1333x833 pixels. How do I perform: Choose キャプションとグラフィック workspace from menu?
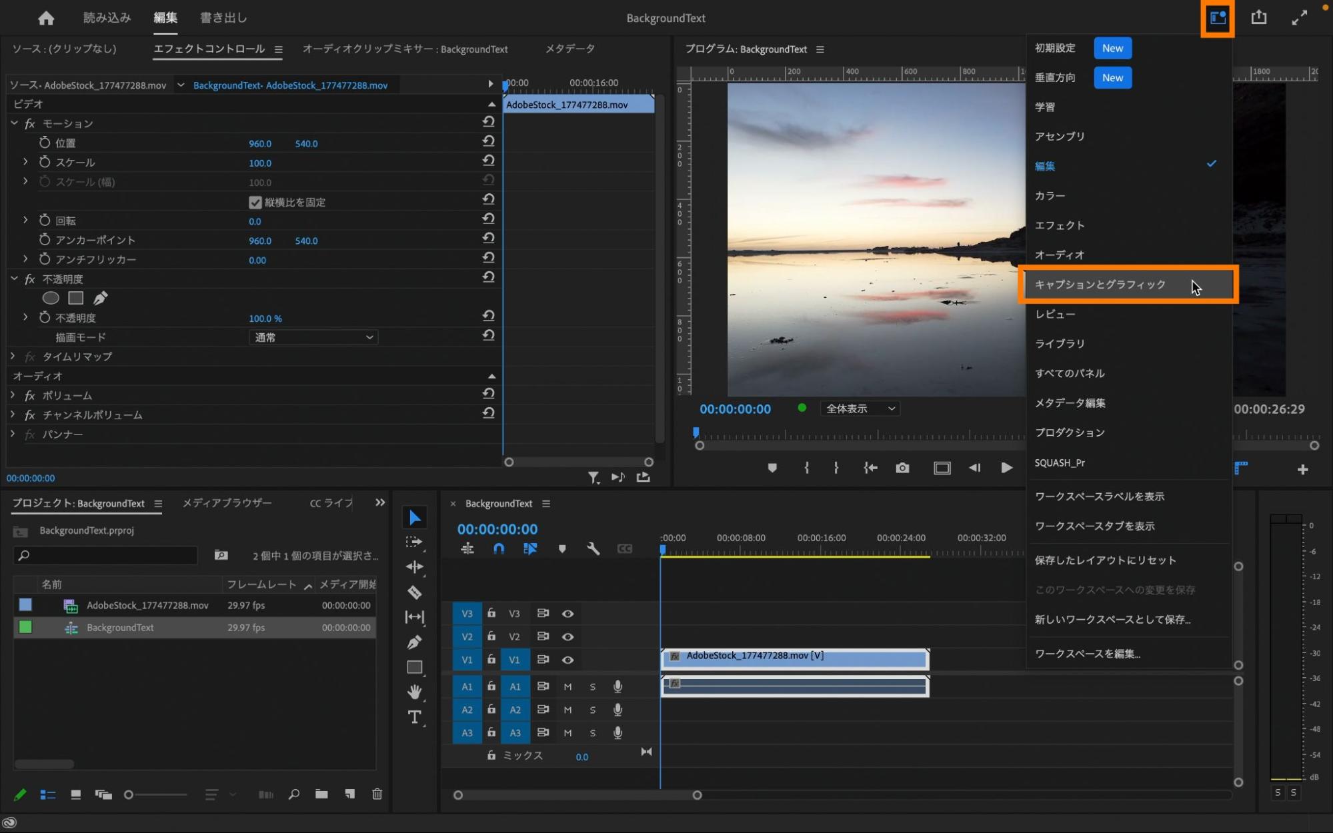pos(1100,285)
